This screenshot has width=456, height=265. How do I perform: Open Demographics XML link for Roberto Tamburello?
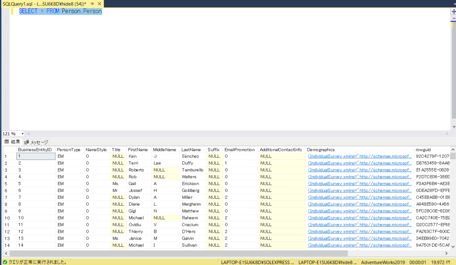tap(359, 170)
